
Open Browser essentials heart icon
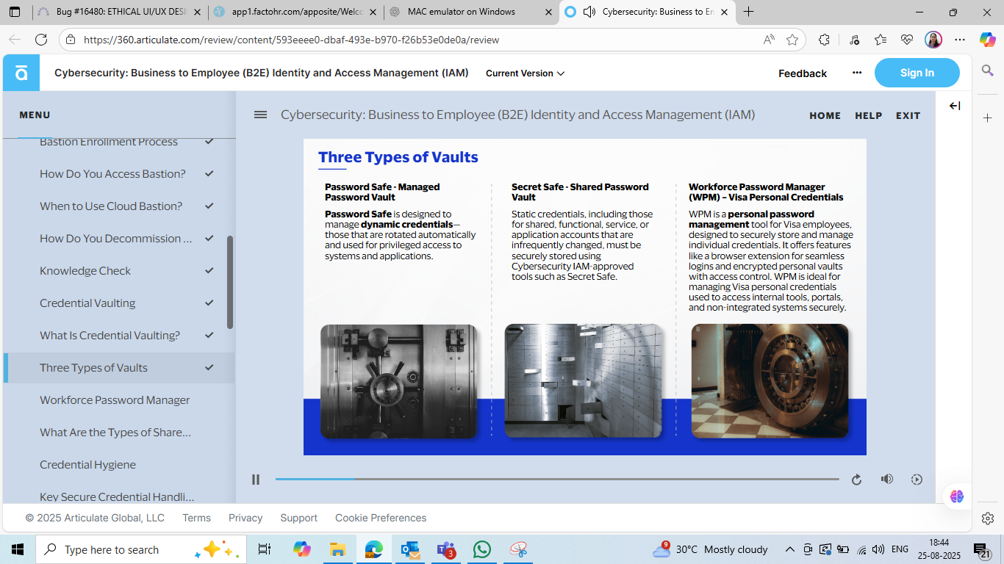907,40
